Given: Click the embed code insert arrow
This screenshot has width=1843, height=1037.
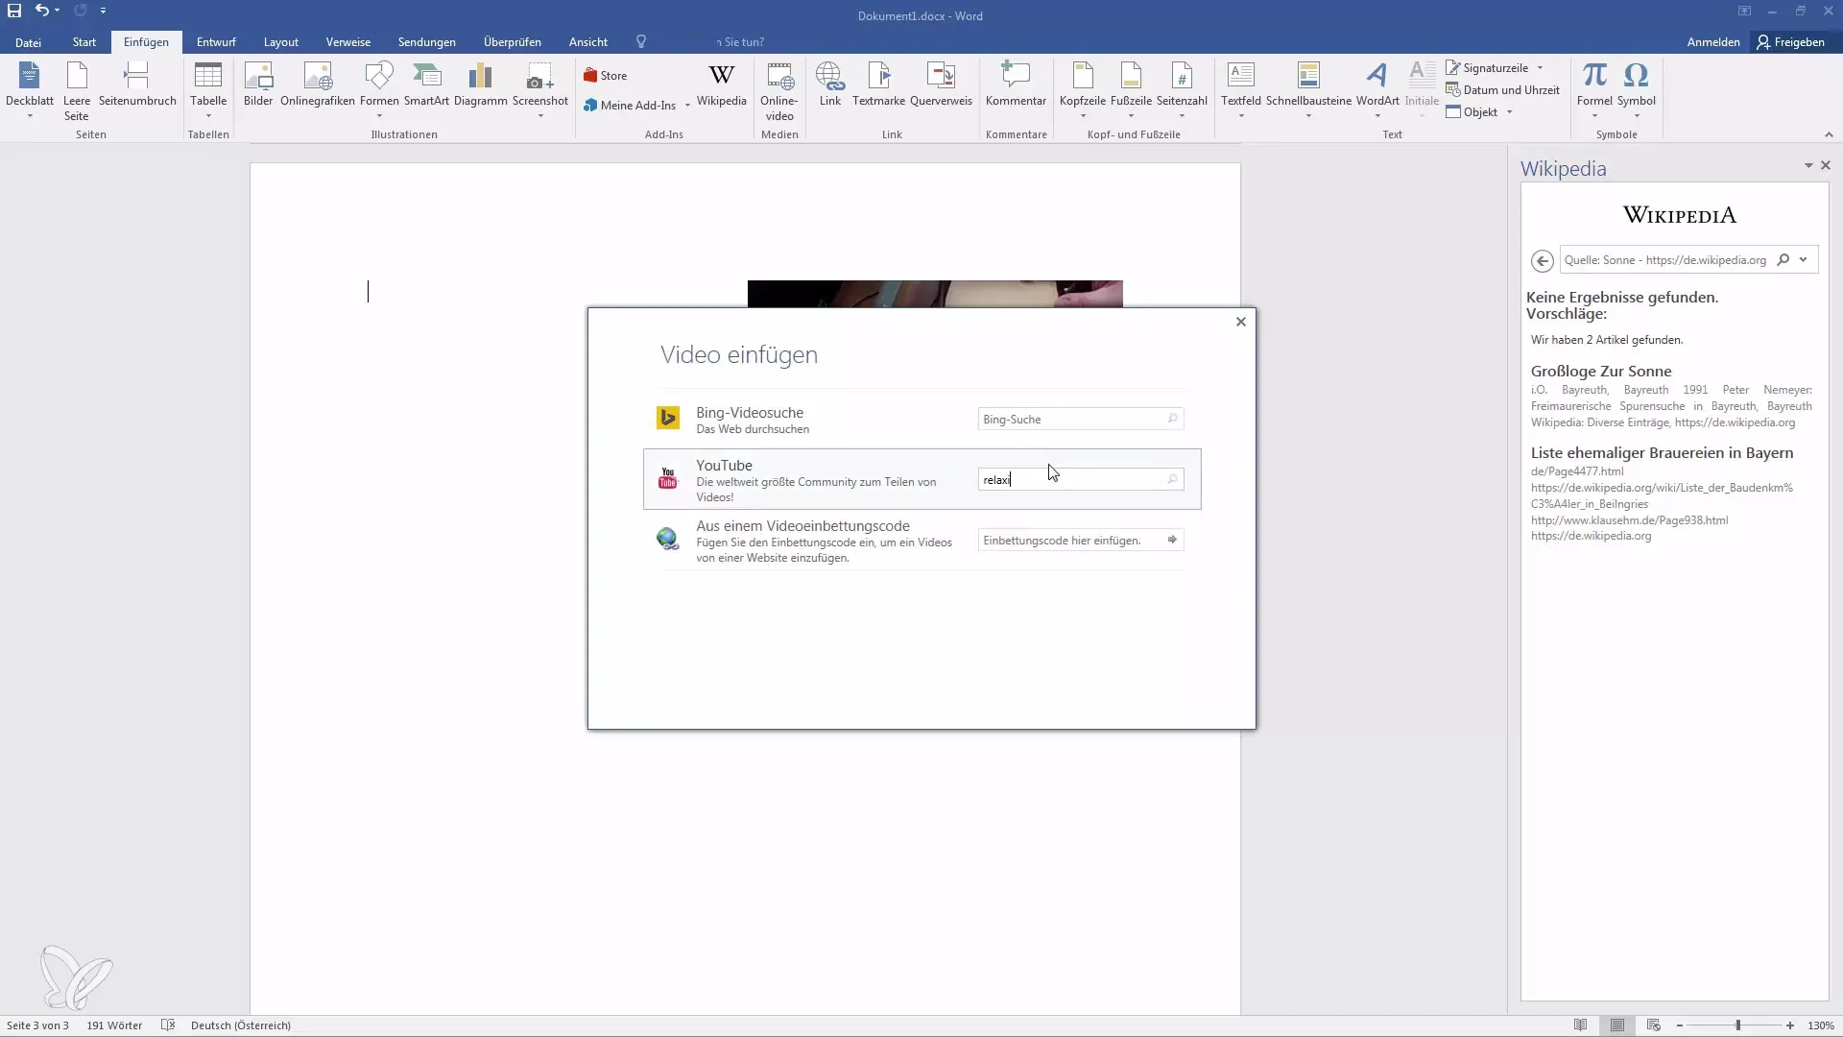Looking at the screenshot, I should 1172,540.
